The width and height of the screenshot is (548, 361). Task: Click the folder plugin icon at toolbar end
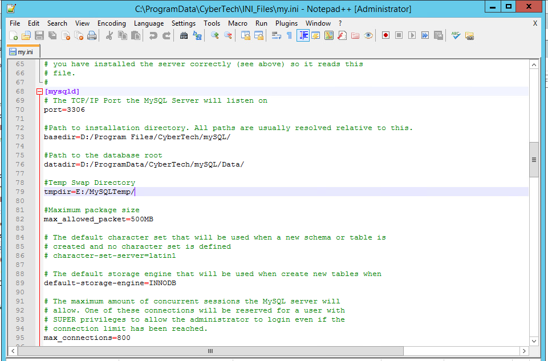point(469,35)
